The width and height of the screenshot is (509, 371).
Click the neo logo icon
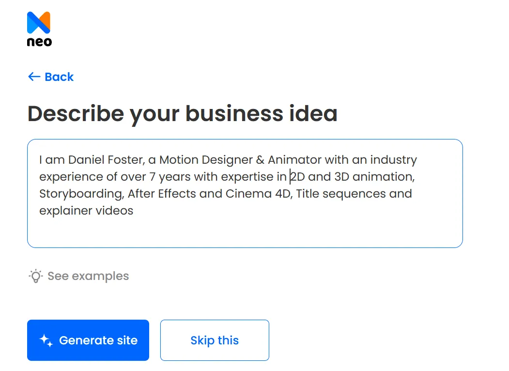click(x=39, y=23)
